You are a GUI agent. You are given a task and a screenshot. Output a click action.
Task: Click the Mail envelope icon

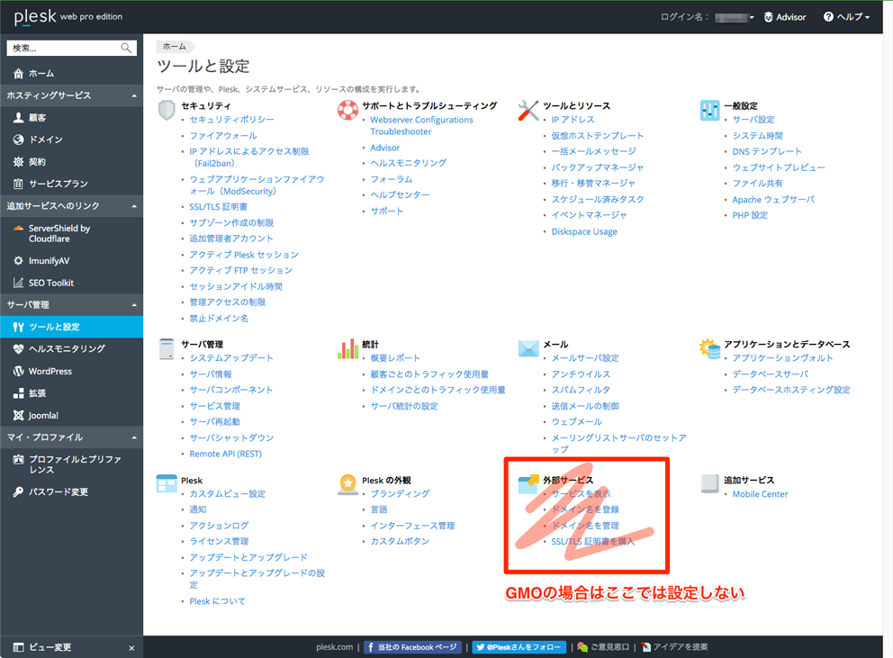(528, 349)
